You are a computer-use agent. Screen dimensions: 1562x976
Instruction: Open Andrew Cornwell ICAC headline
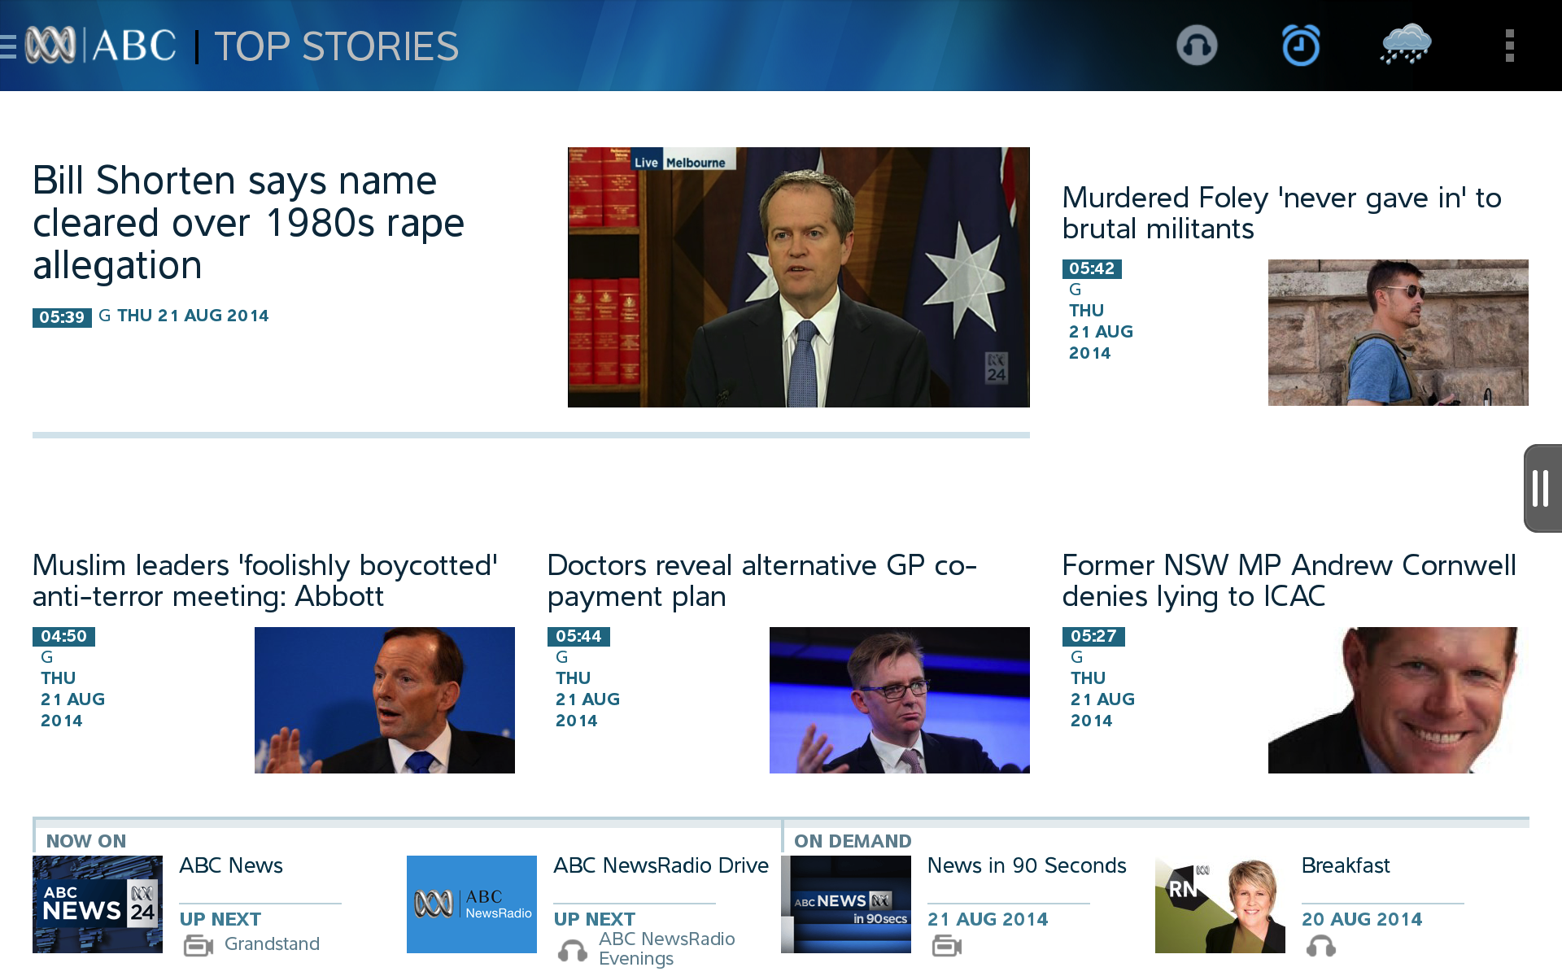(1289, 581)
